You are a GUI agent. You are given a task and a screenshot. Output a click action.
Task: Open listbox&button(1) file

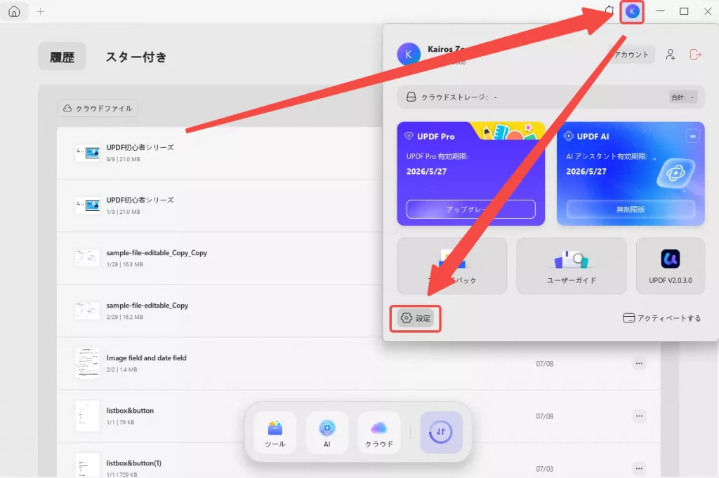coord(359,461)
